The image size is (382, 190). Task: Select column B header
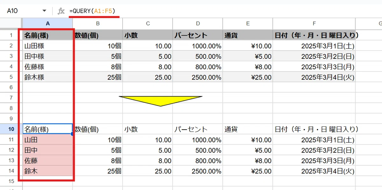pos(98,24)
